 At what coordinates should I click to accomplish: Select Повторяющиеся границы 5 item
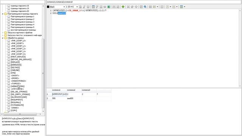pos(22,27)
